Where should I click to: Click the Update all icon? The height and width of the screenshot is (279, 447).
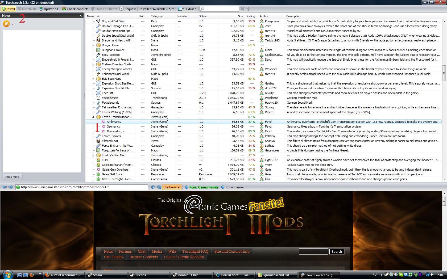41,9
